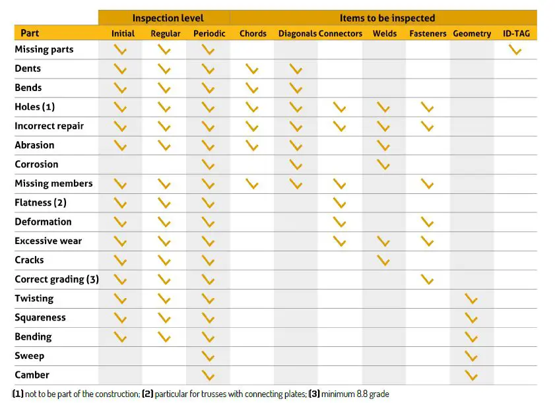Click the Deformation row label
The width and height of the screenshot is (555, 403).
click(x=44, y=222)
